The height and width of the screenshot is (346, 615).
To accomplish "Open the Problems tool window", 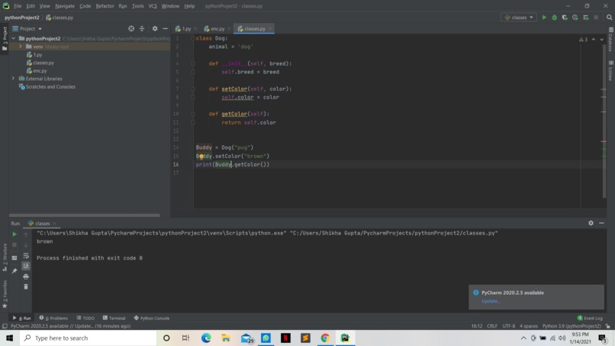I will click(x=53, y=318).
